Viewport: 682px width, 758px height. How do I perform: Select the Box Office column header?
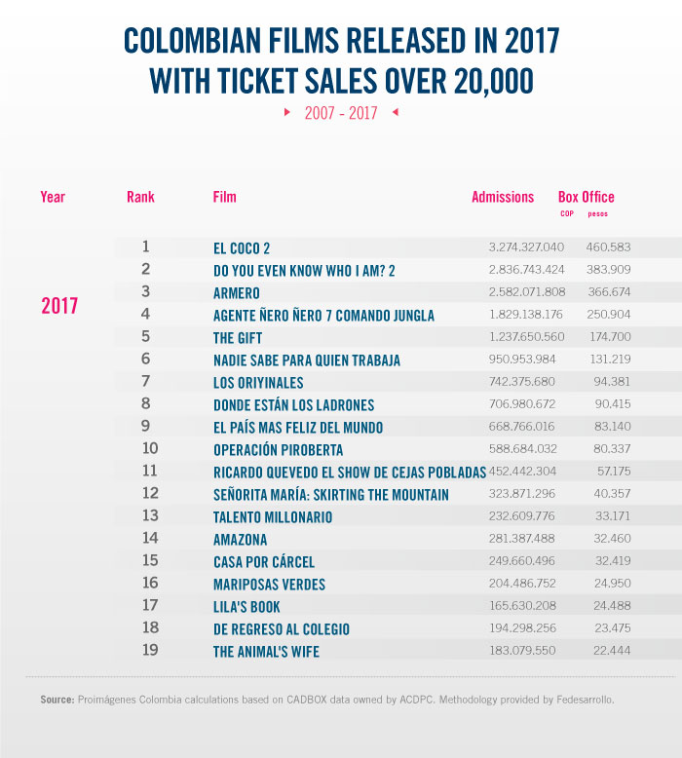pos(586,197)
